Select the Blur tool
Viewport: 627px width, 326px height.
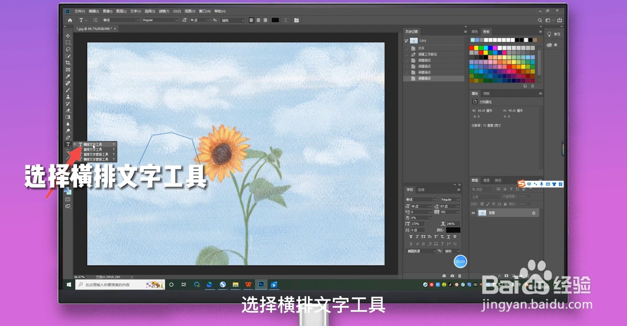pos(68,124)
